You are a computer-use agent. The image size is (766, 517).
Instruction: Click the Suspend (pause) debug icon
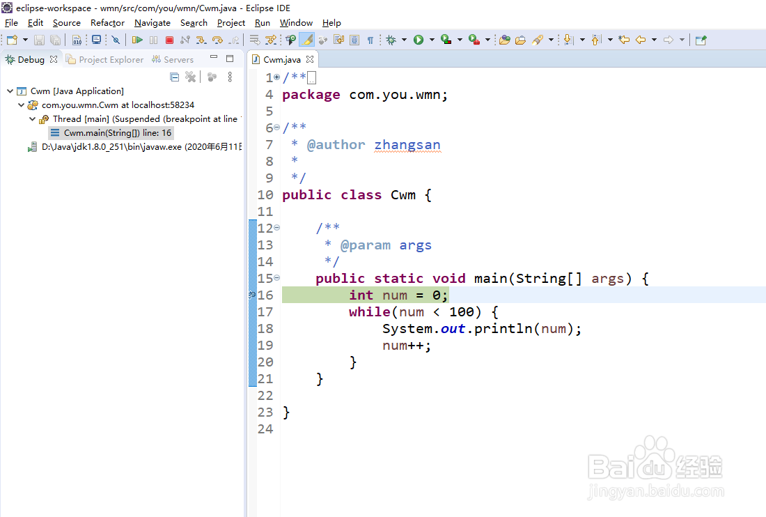153,40
